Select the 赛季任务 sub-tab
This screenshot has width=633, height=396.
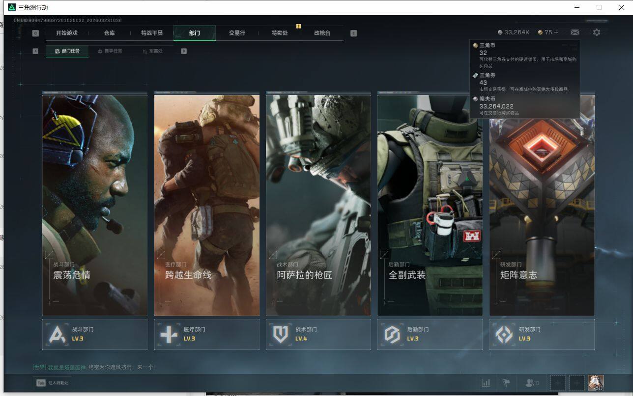pos(110,51)
